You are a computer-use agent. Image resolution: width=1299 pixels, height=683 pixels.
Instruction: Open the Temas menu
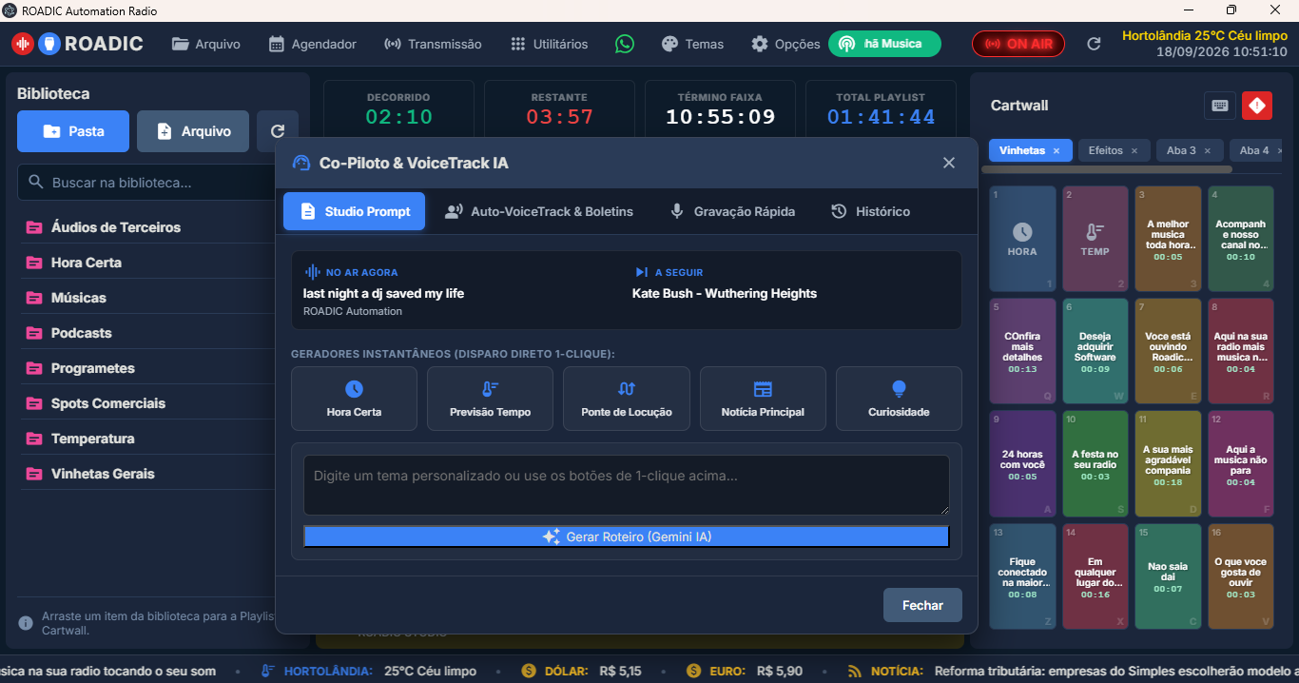point(693,44)
